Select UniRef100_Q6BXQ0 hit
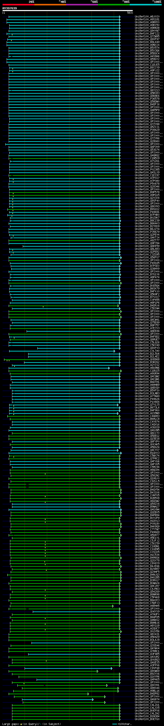 pyautogui.click(x=147, y=388)
